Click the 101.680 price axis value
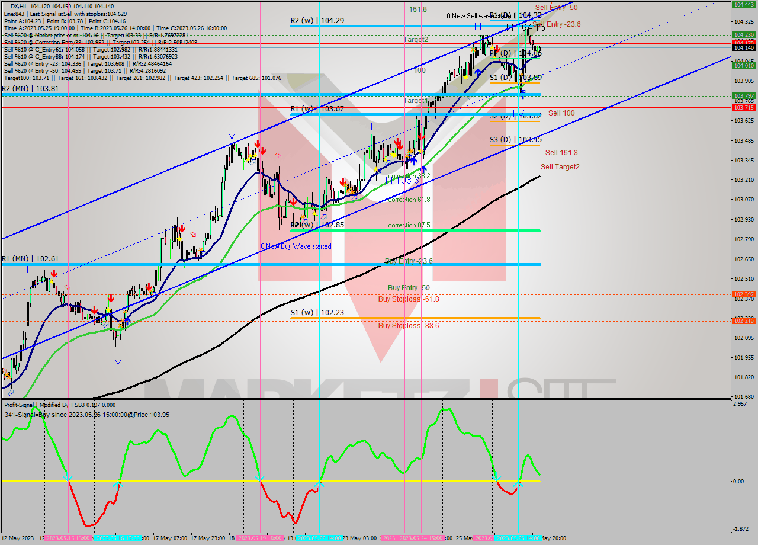Screen dimensions: 758x545 pos(743,397)
